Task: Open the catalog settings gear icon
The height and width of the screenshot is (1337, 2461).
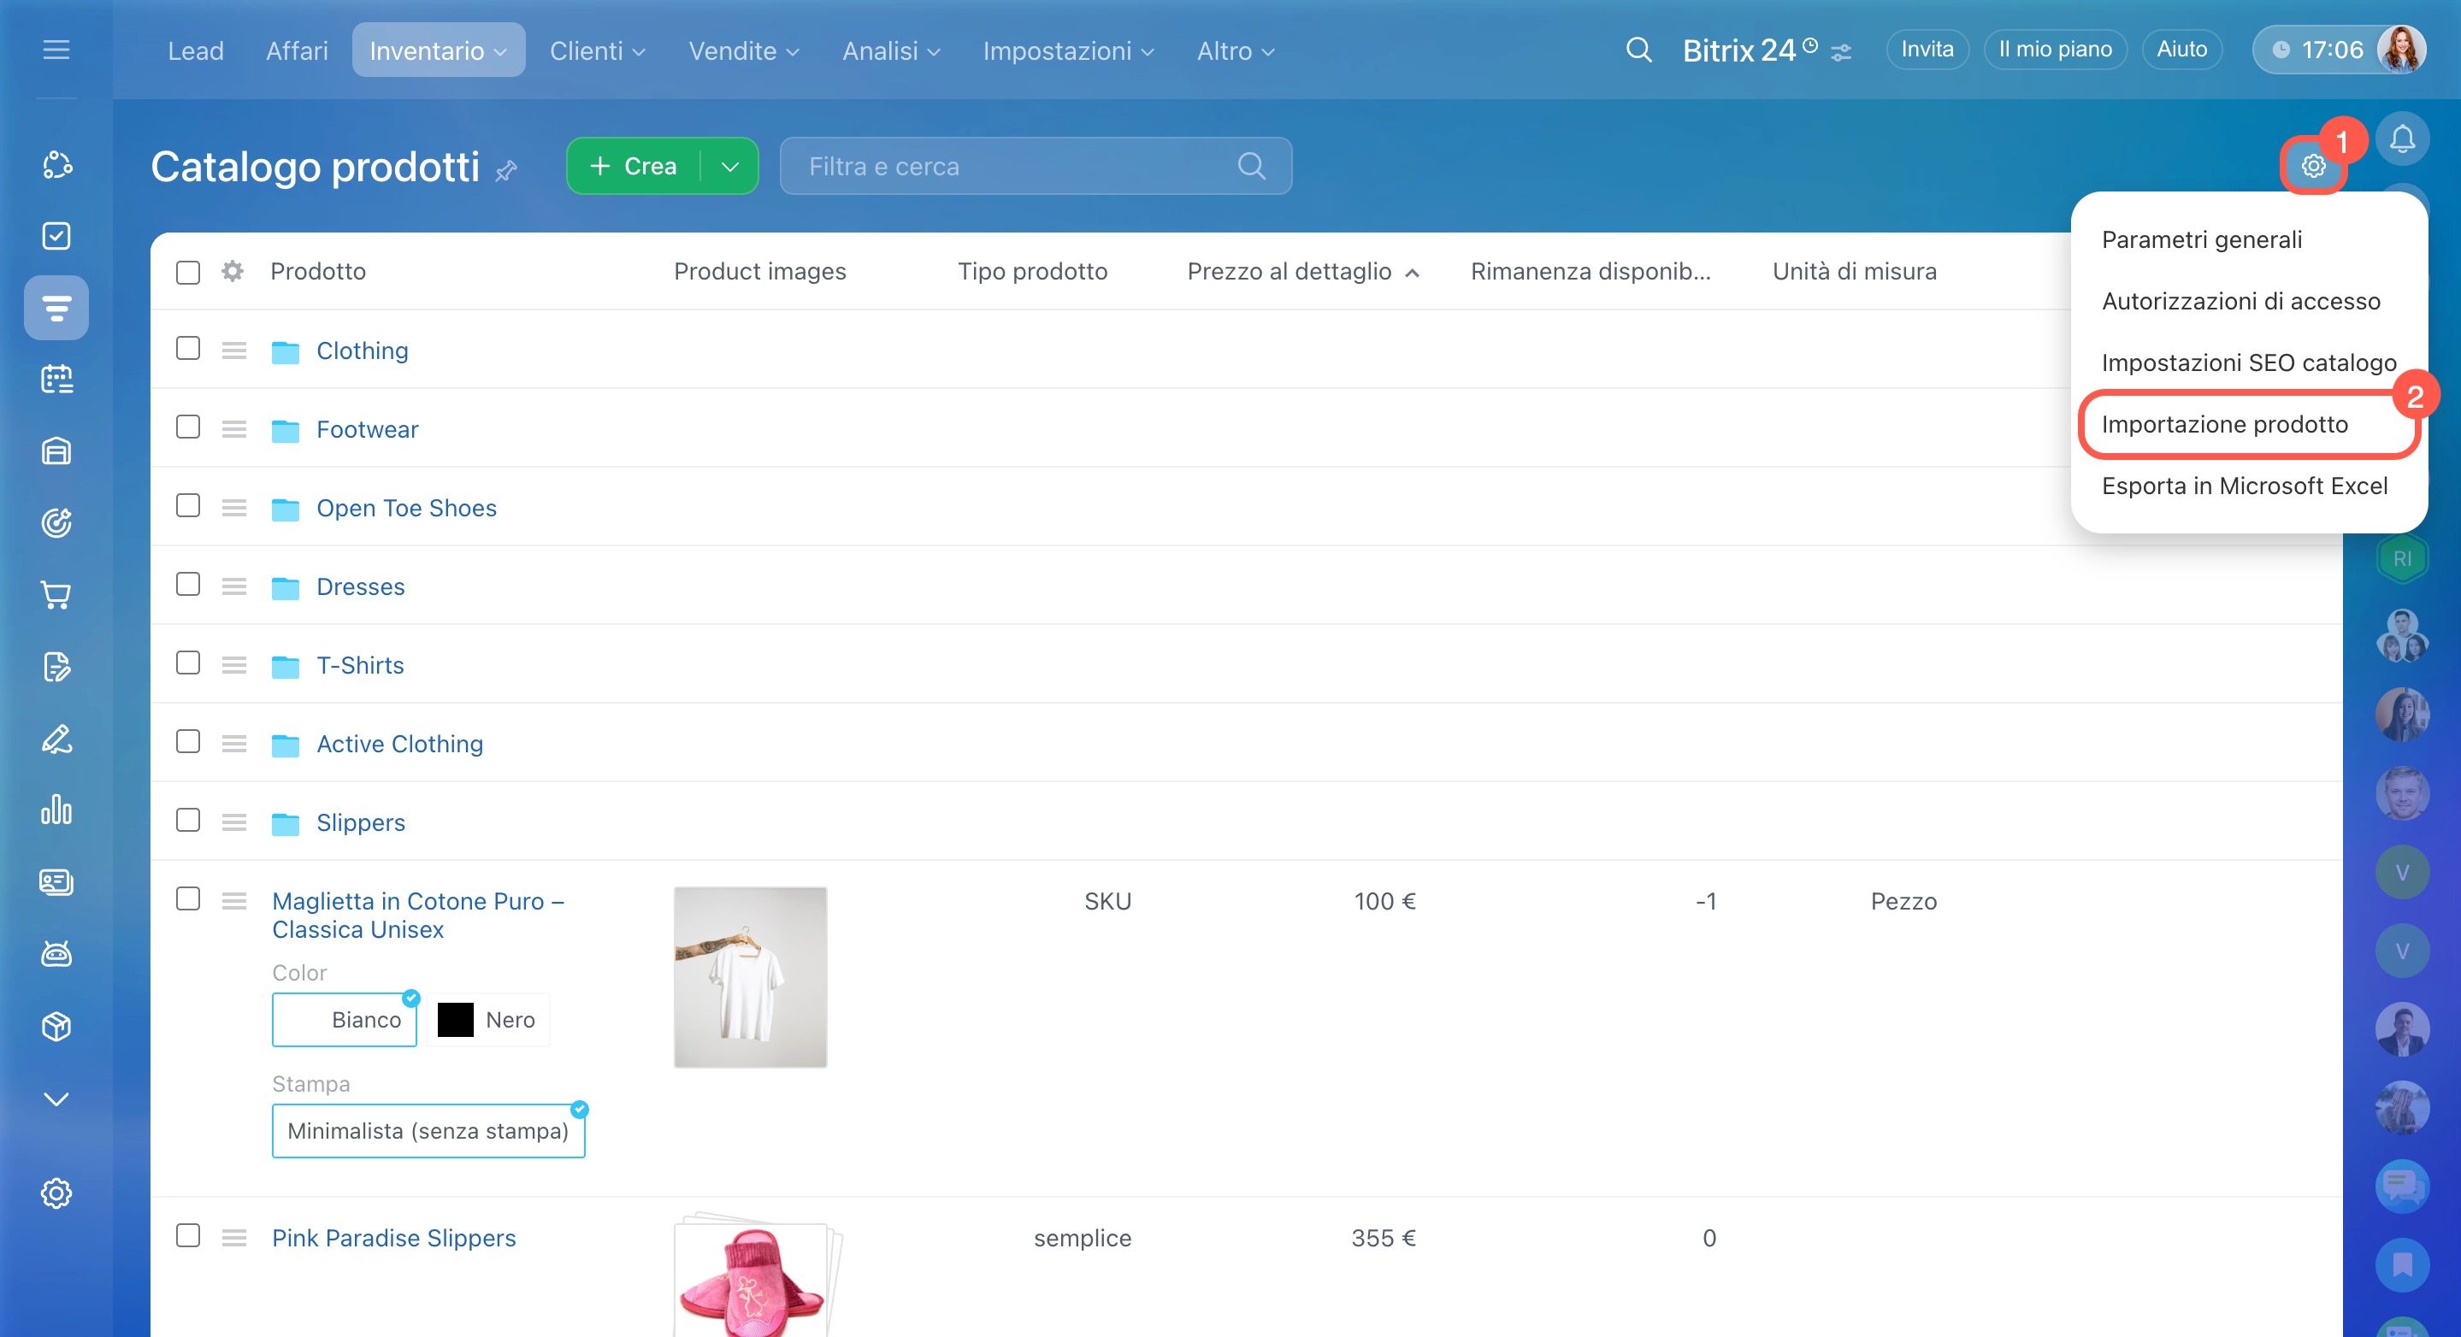Action: [x=2312, y=166]
